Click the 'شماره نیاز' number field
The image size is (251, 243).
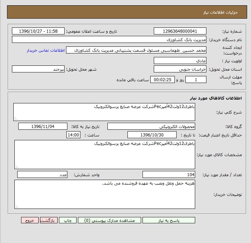pos(180,31)
